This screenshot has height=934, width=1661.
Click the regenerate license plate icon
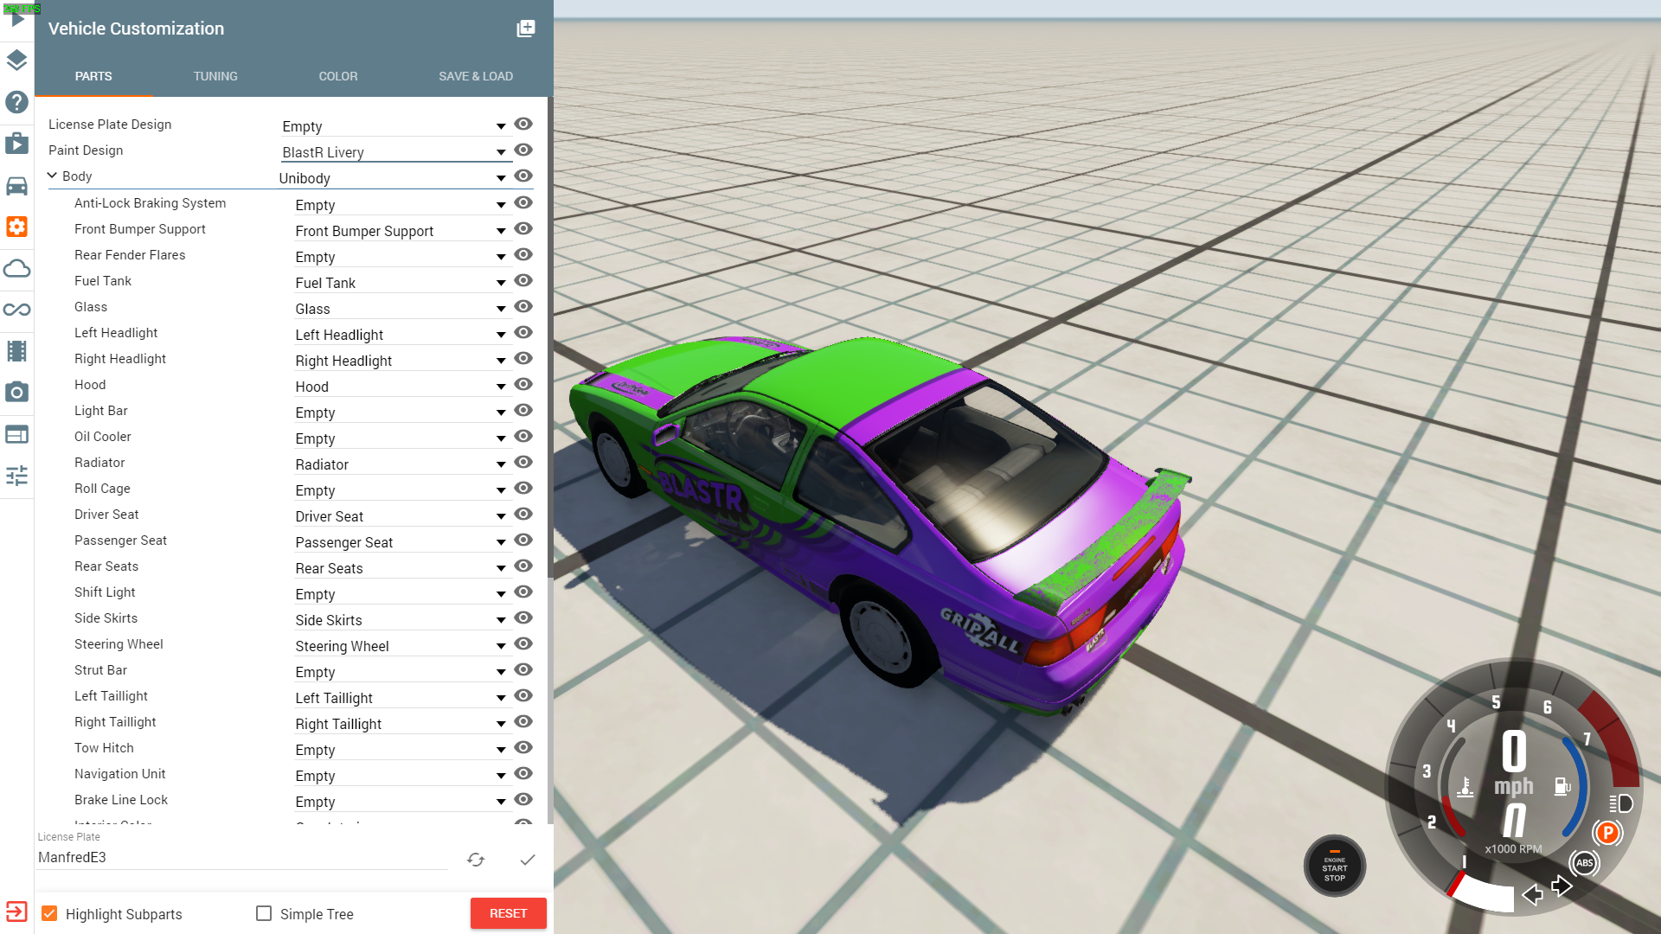[476, 860]
